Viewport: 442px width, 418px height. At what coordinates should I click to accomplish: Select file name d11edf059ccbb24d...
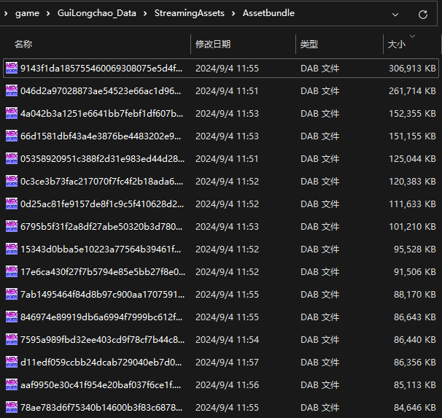pos(101,362)
